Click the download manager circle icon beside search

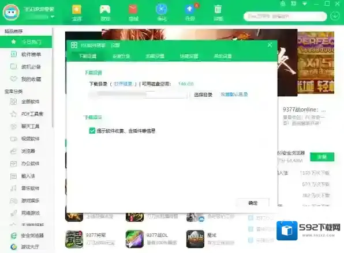click(335, 16)
